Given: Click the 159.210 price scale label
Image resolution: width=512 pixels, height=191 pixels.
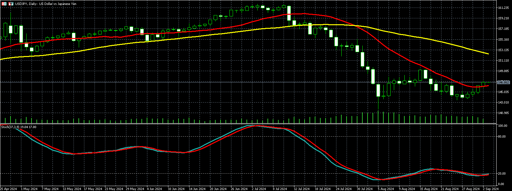Looking at the screenshot, I should pos(503,18).
